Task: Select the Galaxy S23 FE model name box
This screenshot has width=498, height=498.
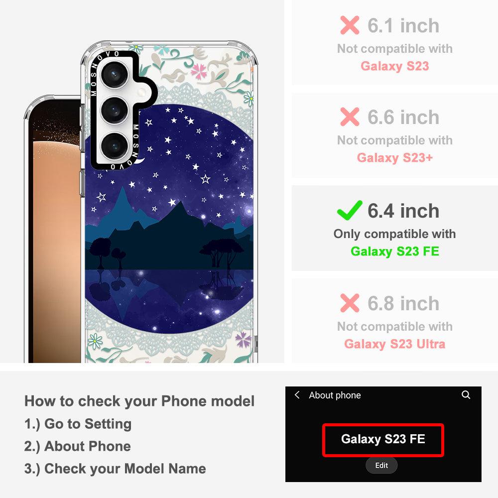Action: tap(383, 440)
